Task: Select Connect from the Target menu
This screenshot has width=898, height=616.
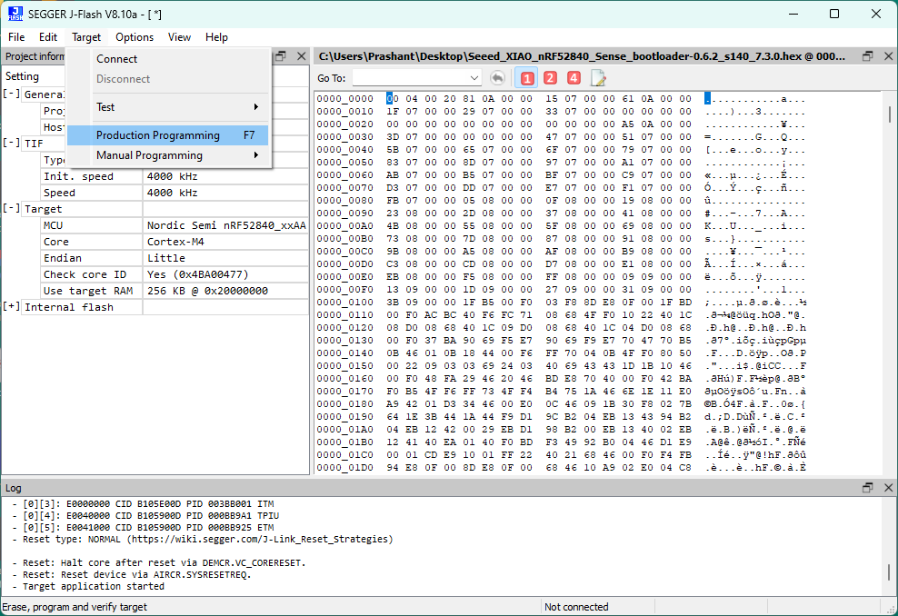Action: click(168, 59)
